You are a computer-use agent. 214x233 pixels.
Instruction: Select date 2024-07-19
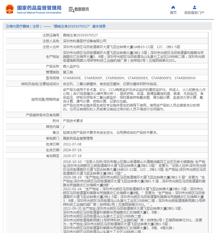tap(72, 150)
